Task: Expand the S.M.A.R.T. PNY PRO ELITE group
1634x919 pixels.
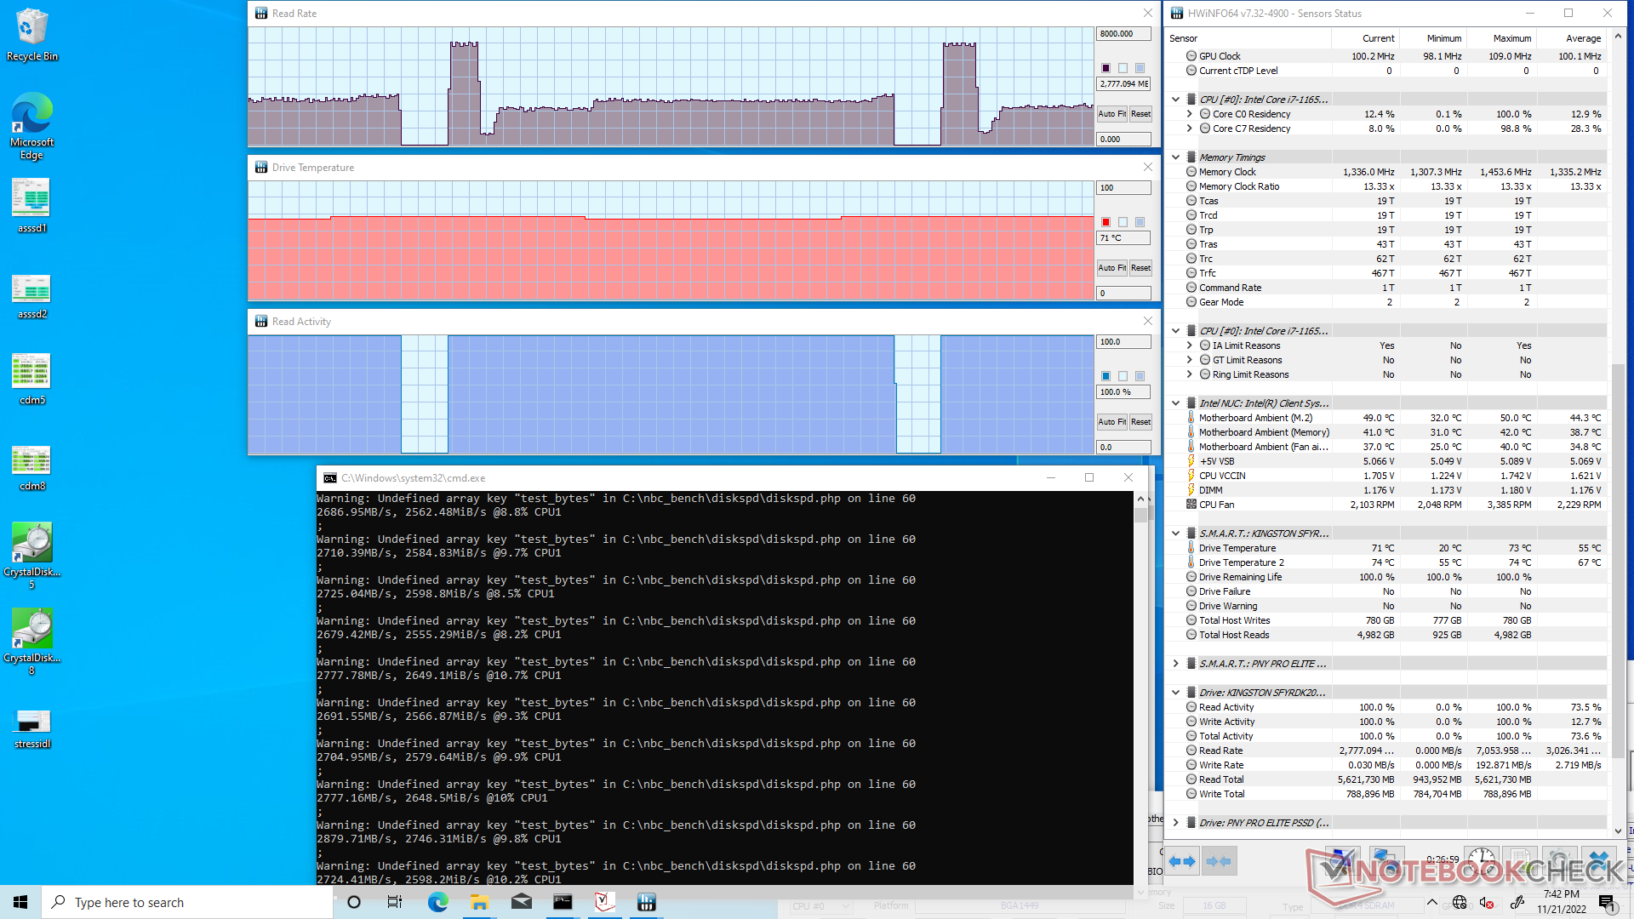Action: pyautogui.click(x=1175, y=664)
